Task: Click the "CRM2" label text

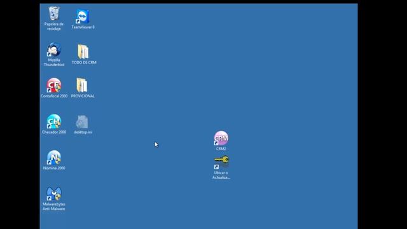Action: (x=221, y=149)
